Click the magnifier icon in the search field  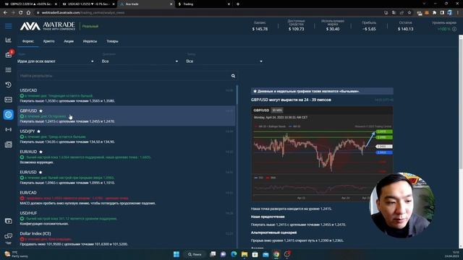click(x=233, y=76)
